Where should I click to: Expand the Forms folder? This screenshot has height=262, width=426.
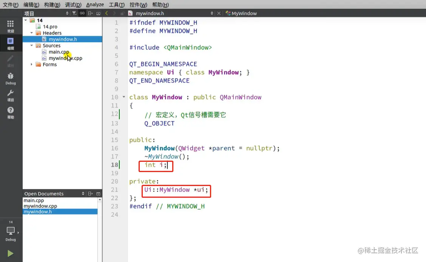[31, 64]
